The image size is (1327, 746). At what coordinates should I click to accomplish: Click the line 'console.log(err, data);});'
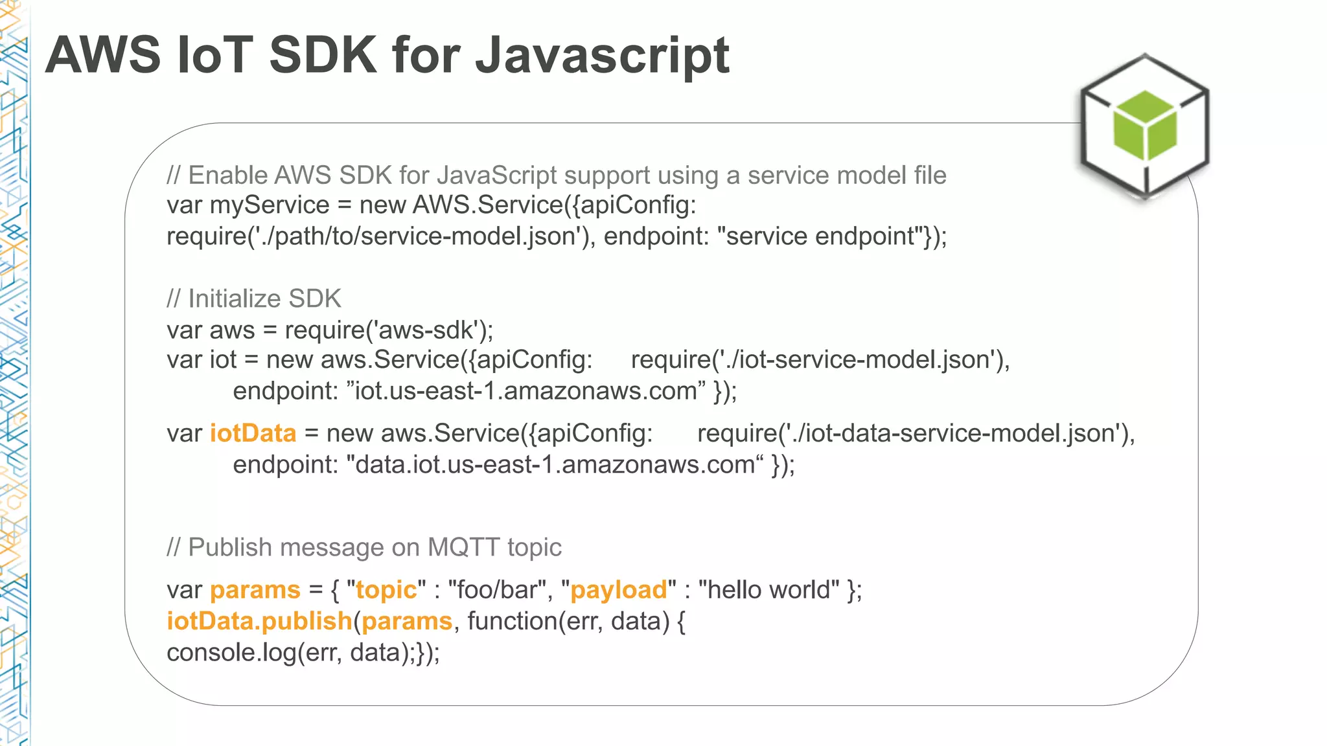[x=303, y=653]
